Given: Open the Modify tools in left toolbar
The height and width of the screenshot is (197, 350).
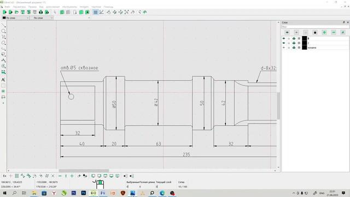Looking at the screenshot, I should click(x=3, y=66).
